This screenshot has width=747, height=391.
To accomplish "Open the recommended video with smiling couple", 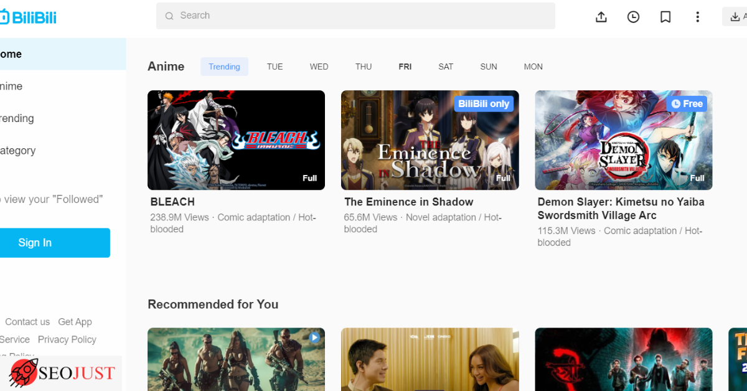I will tap(430, 359).
